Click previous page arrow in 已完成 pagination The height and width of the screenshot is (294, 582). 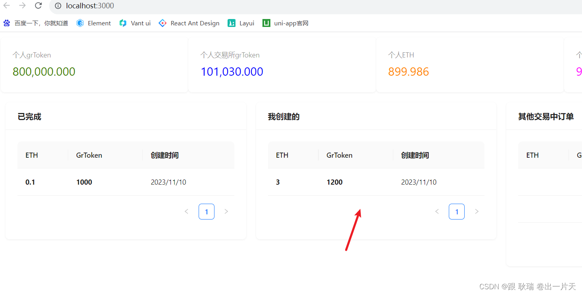tap(186, 212)
